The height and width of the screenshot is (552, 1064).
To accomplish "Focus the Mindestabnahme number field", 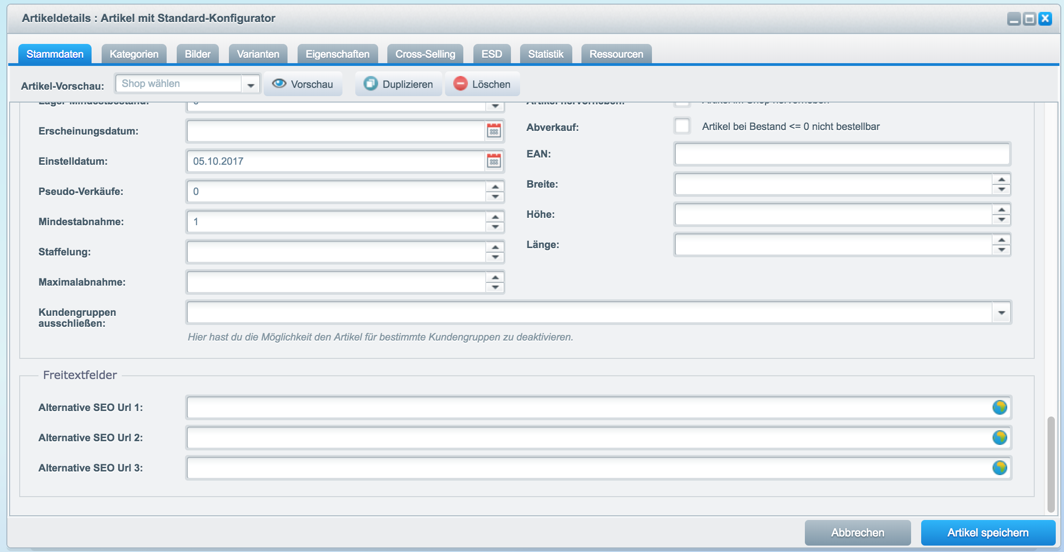I will pos(336,222).
